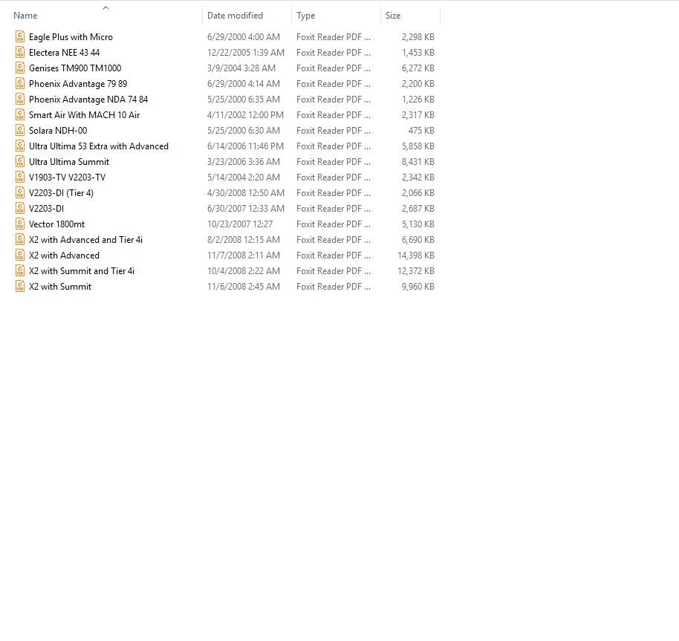Click the PDF icon beside the 14,398 KB X2 with Advanced file
The width and height of the screenshot is (679, 641).
click(20, 255)
